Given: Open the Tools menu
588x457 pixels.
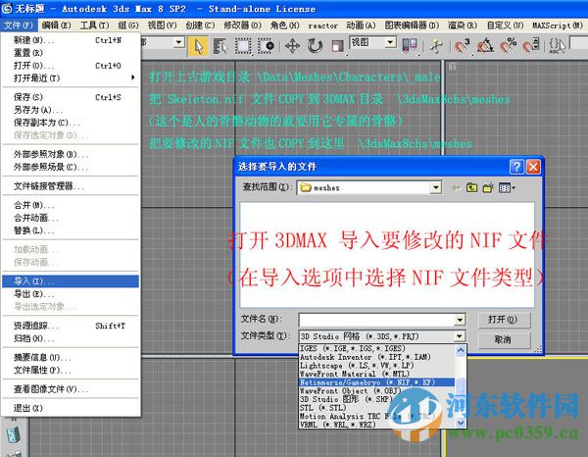Looking at the screenshot, I should pos(94,25).
